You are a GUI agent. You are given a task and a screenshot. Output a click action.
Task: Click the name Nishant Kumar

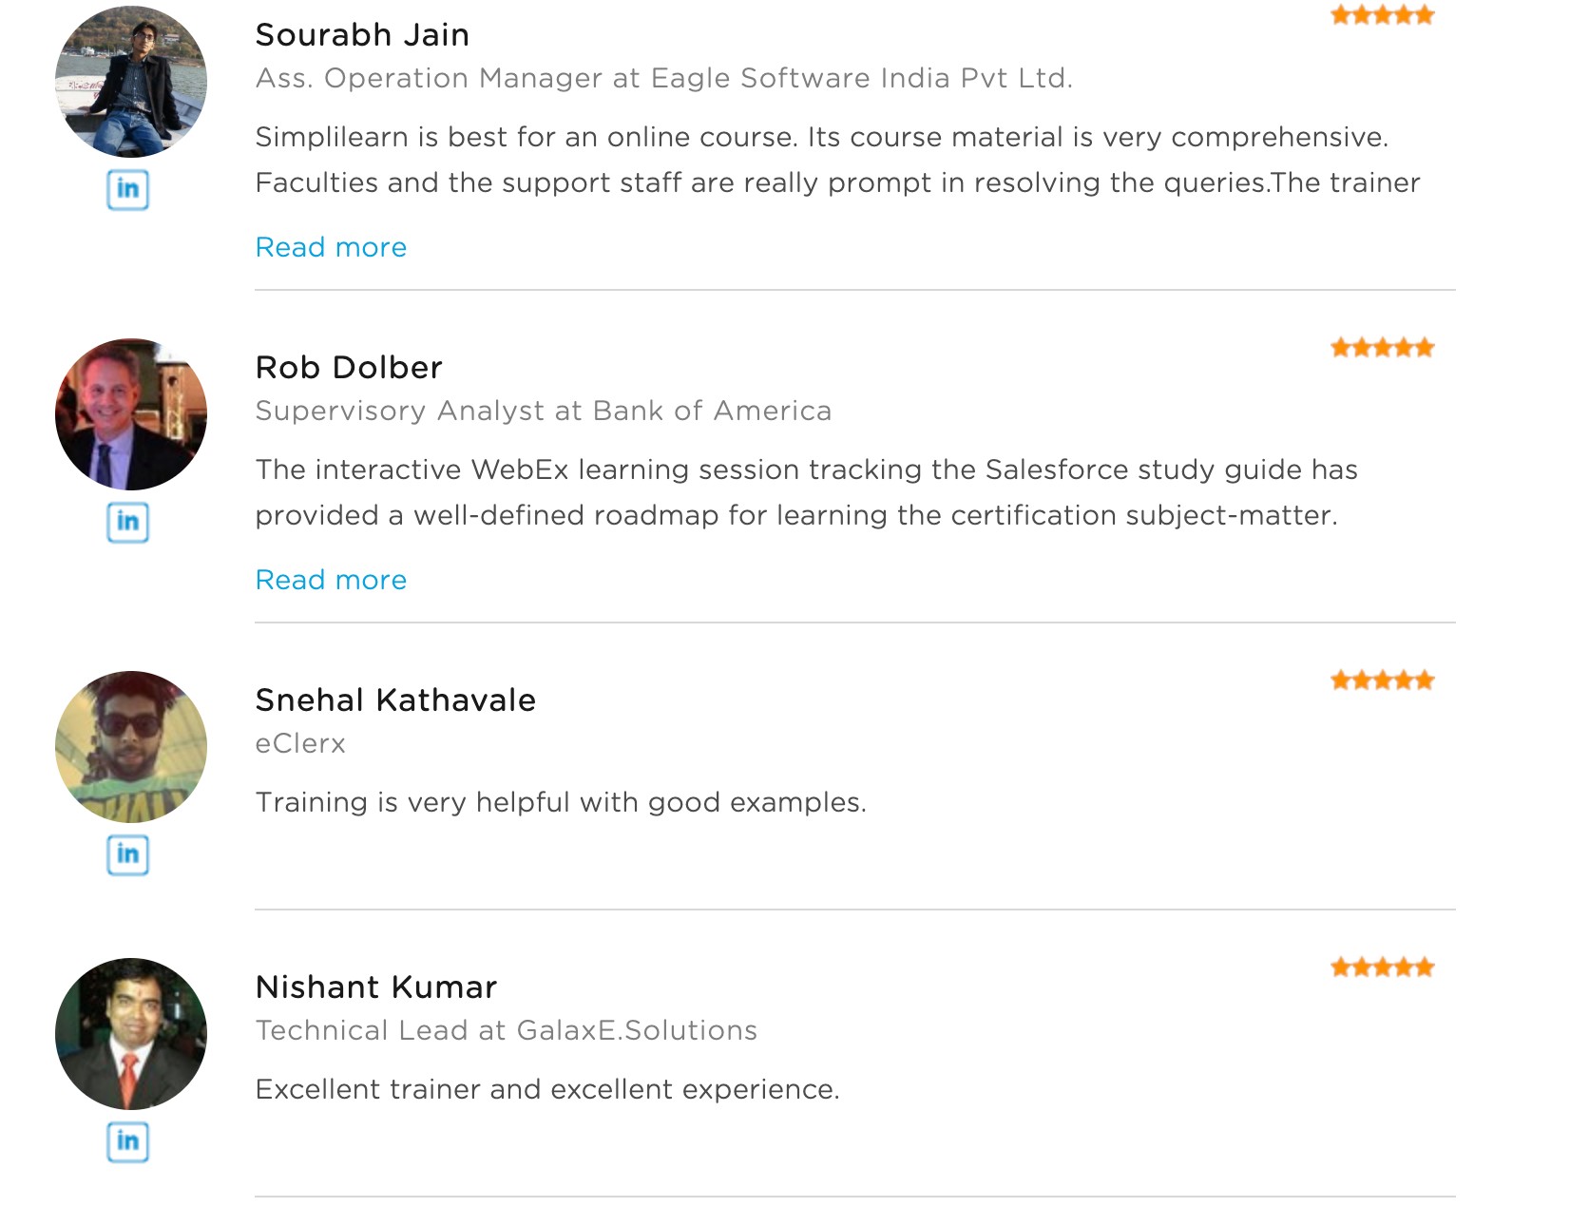click(376, 987)
